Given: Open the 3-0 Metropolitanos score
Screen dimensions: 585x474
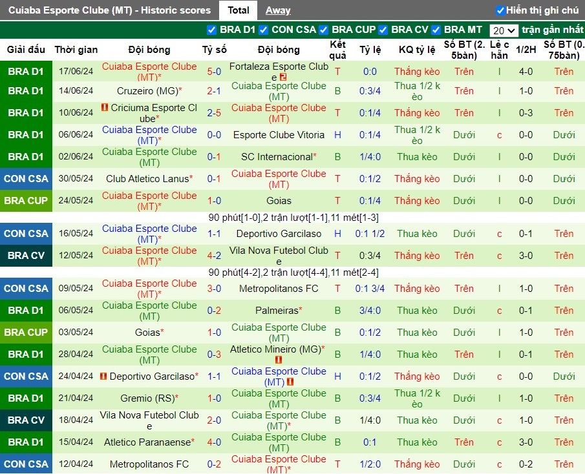Looking at the screenshot, I should 214,289.
